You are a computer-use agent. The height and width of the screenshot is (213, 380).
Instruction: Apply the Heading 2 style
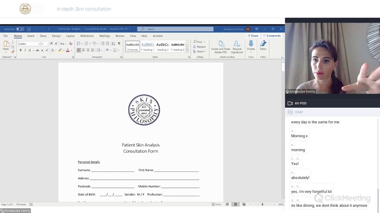tap(163, 46)
